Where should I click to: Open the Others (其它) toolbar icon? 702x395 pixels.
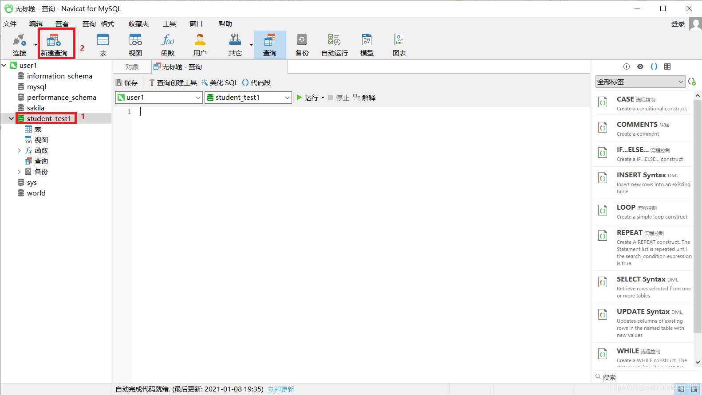[x=235, y=45]
